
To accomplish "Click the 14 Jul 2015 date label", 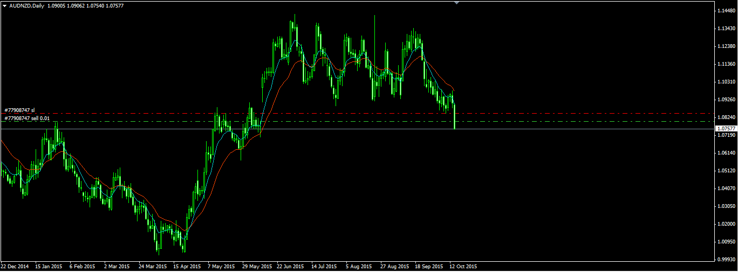I will pos(325,267).
